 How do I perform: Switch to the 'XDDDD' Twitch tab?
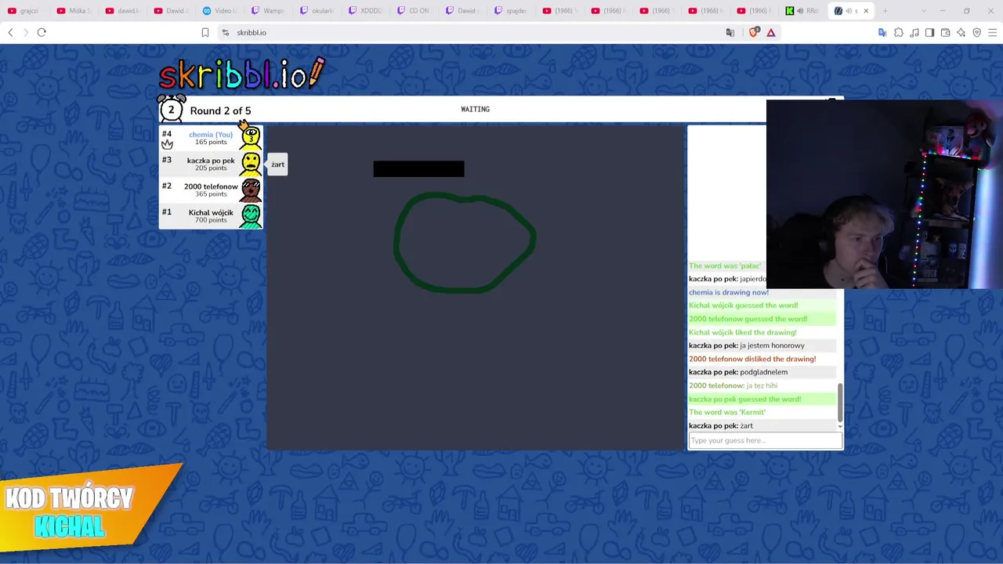coord(366,11)
